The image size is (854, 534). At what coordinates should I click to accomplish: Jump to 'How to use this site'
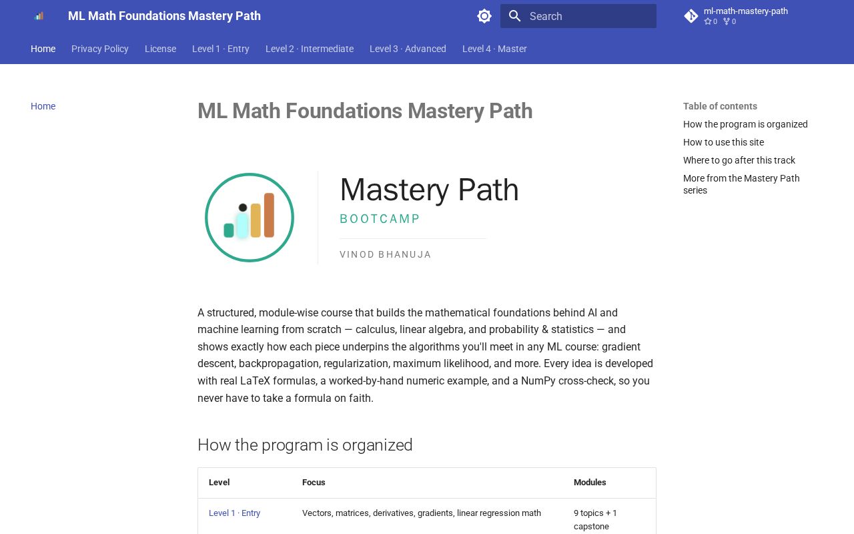pyautogui.click(x=723, y=142)
